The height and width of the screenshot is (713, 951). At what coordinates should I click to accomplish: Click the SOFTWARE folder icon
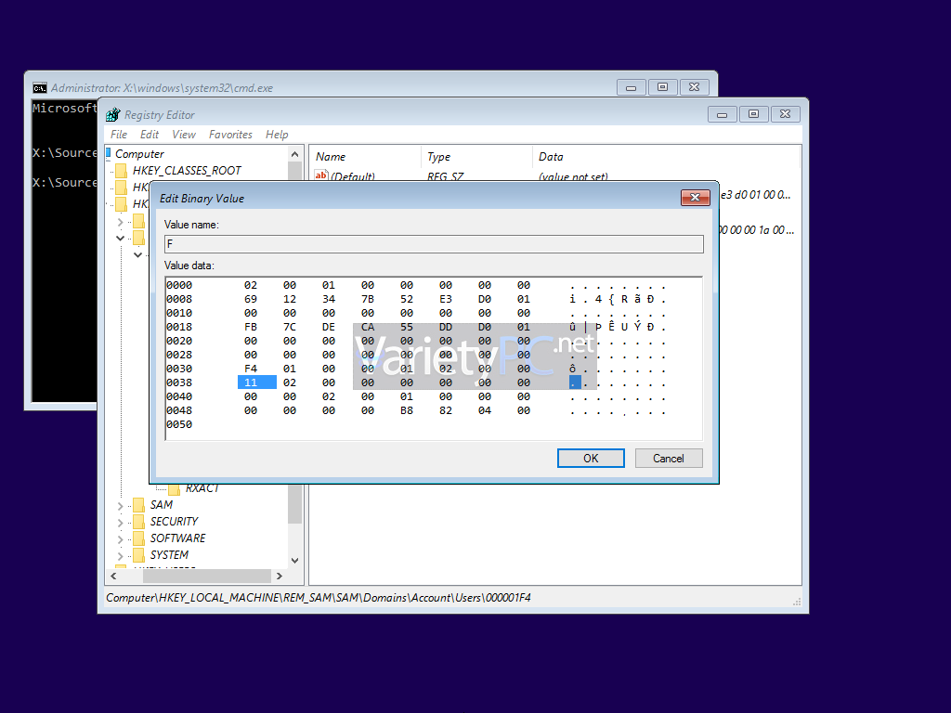[x=139, y=538]
